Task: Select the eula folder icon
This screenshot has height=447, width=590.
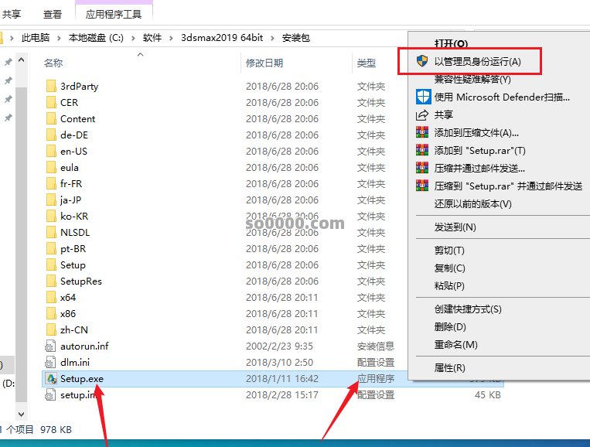Action: (51, 168)
